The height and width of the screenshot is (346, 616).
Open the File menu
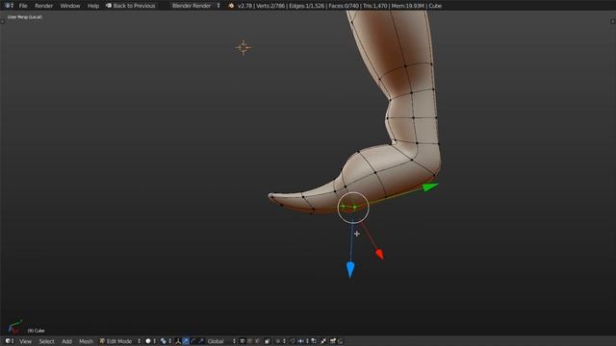(x=23, y=6)
